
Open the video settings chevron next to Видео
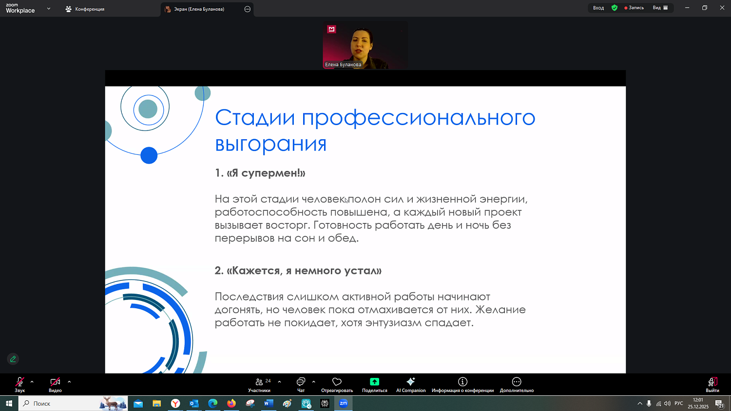69,381
